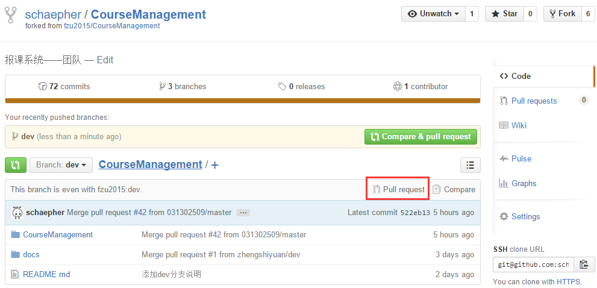Click the green compare and review icon button
597x288 pixels.
pos(16,165)
